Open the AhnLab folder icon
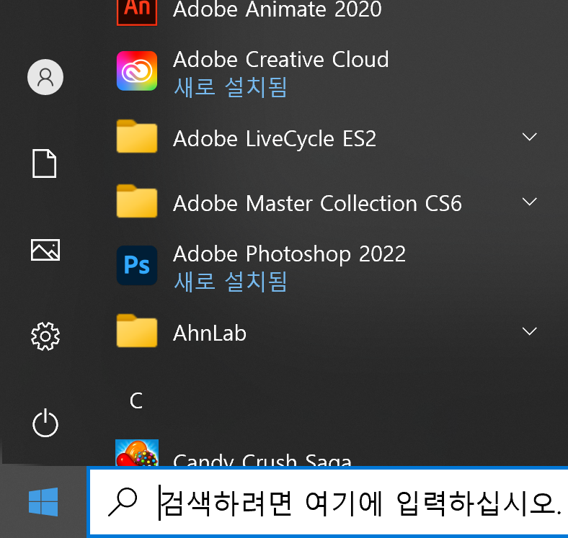Screen dimensions: 568x538 coord(137,331)
